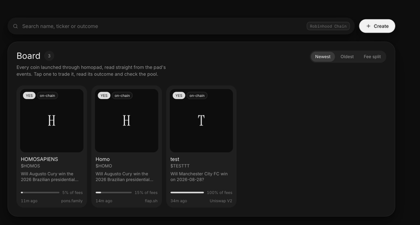Select the Fee split sort tab
The height and width of the screenshot is (225, 420).
372,57
